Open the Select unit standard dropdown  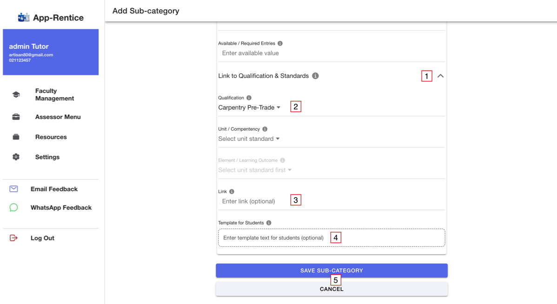coord(249,139)
